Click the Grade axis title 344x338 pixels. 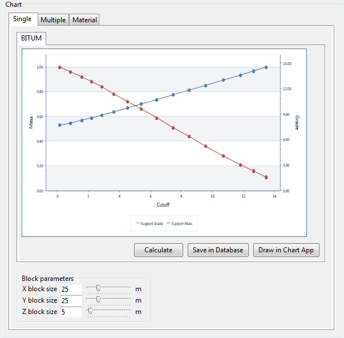click(297, 122)
